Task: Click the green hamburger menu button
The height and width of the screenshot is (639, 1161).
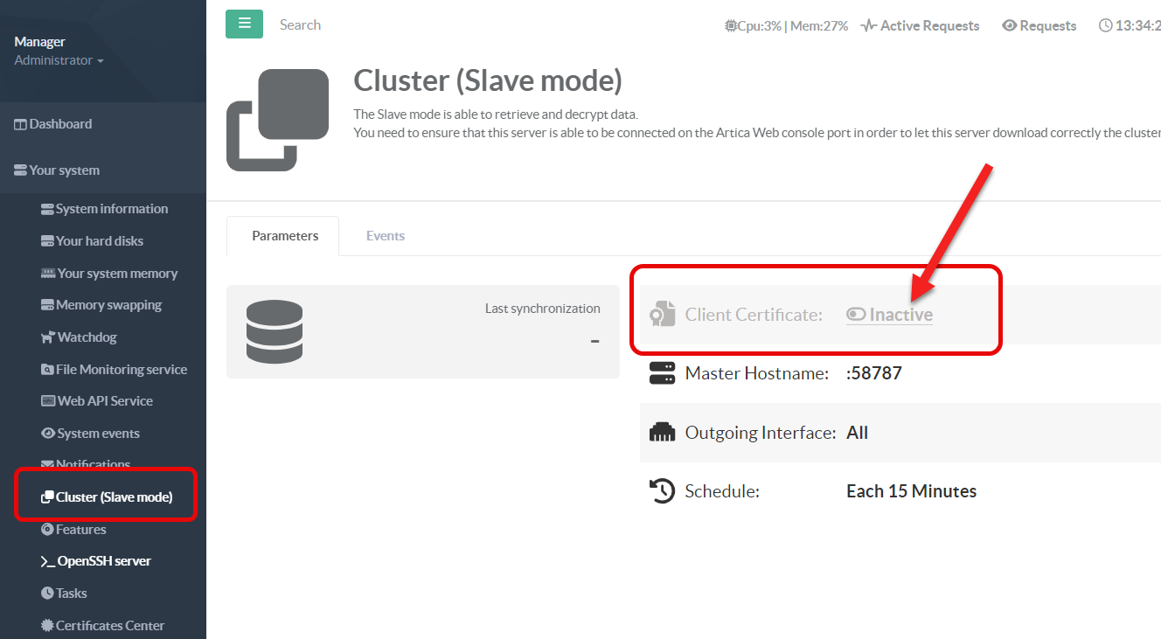Action: coord(244,24)
